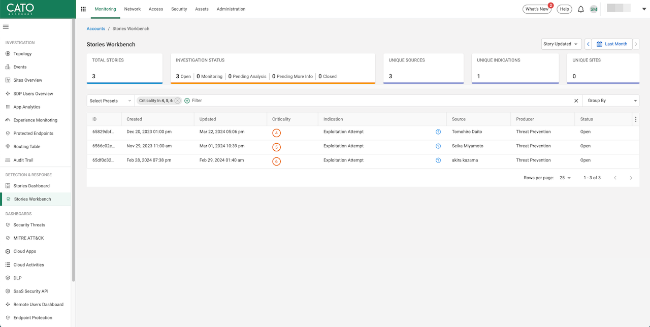
Task: Click help icon for Seika Miyamoto row
Action: click(x=438, y=146)
